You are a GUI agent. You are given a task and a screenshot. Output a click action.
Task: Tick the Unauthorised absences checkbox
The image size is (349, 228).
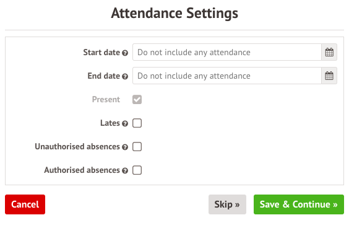tap(137, 147)
